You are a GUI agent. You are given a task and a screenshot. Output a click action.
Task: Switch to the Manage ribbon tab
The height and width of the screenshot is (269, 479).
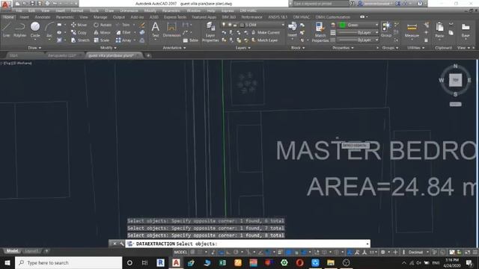100,17
